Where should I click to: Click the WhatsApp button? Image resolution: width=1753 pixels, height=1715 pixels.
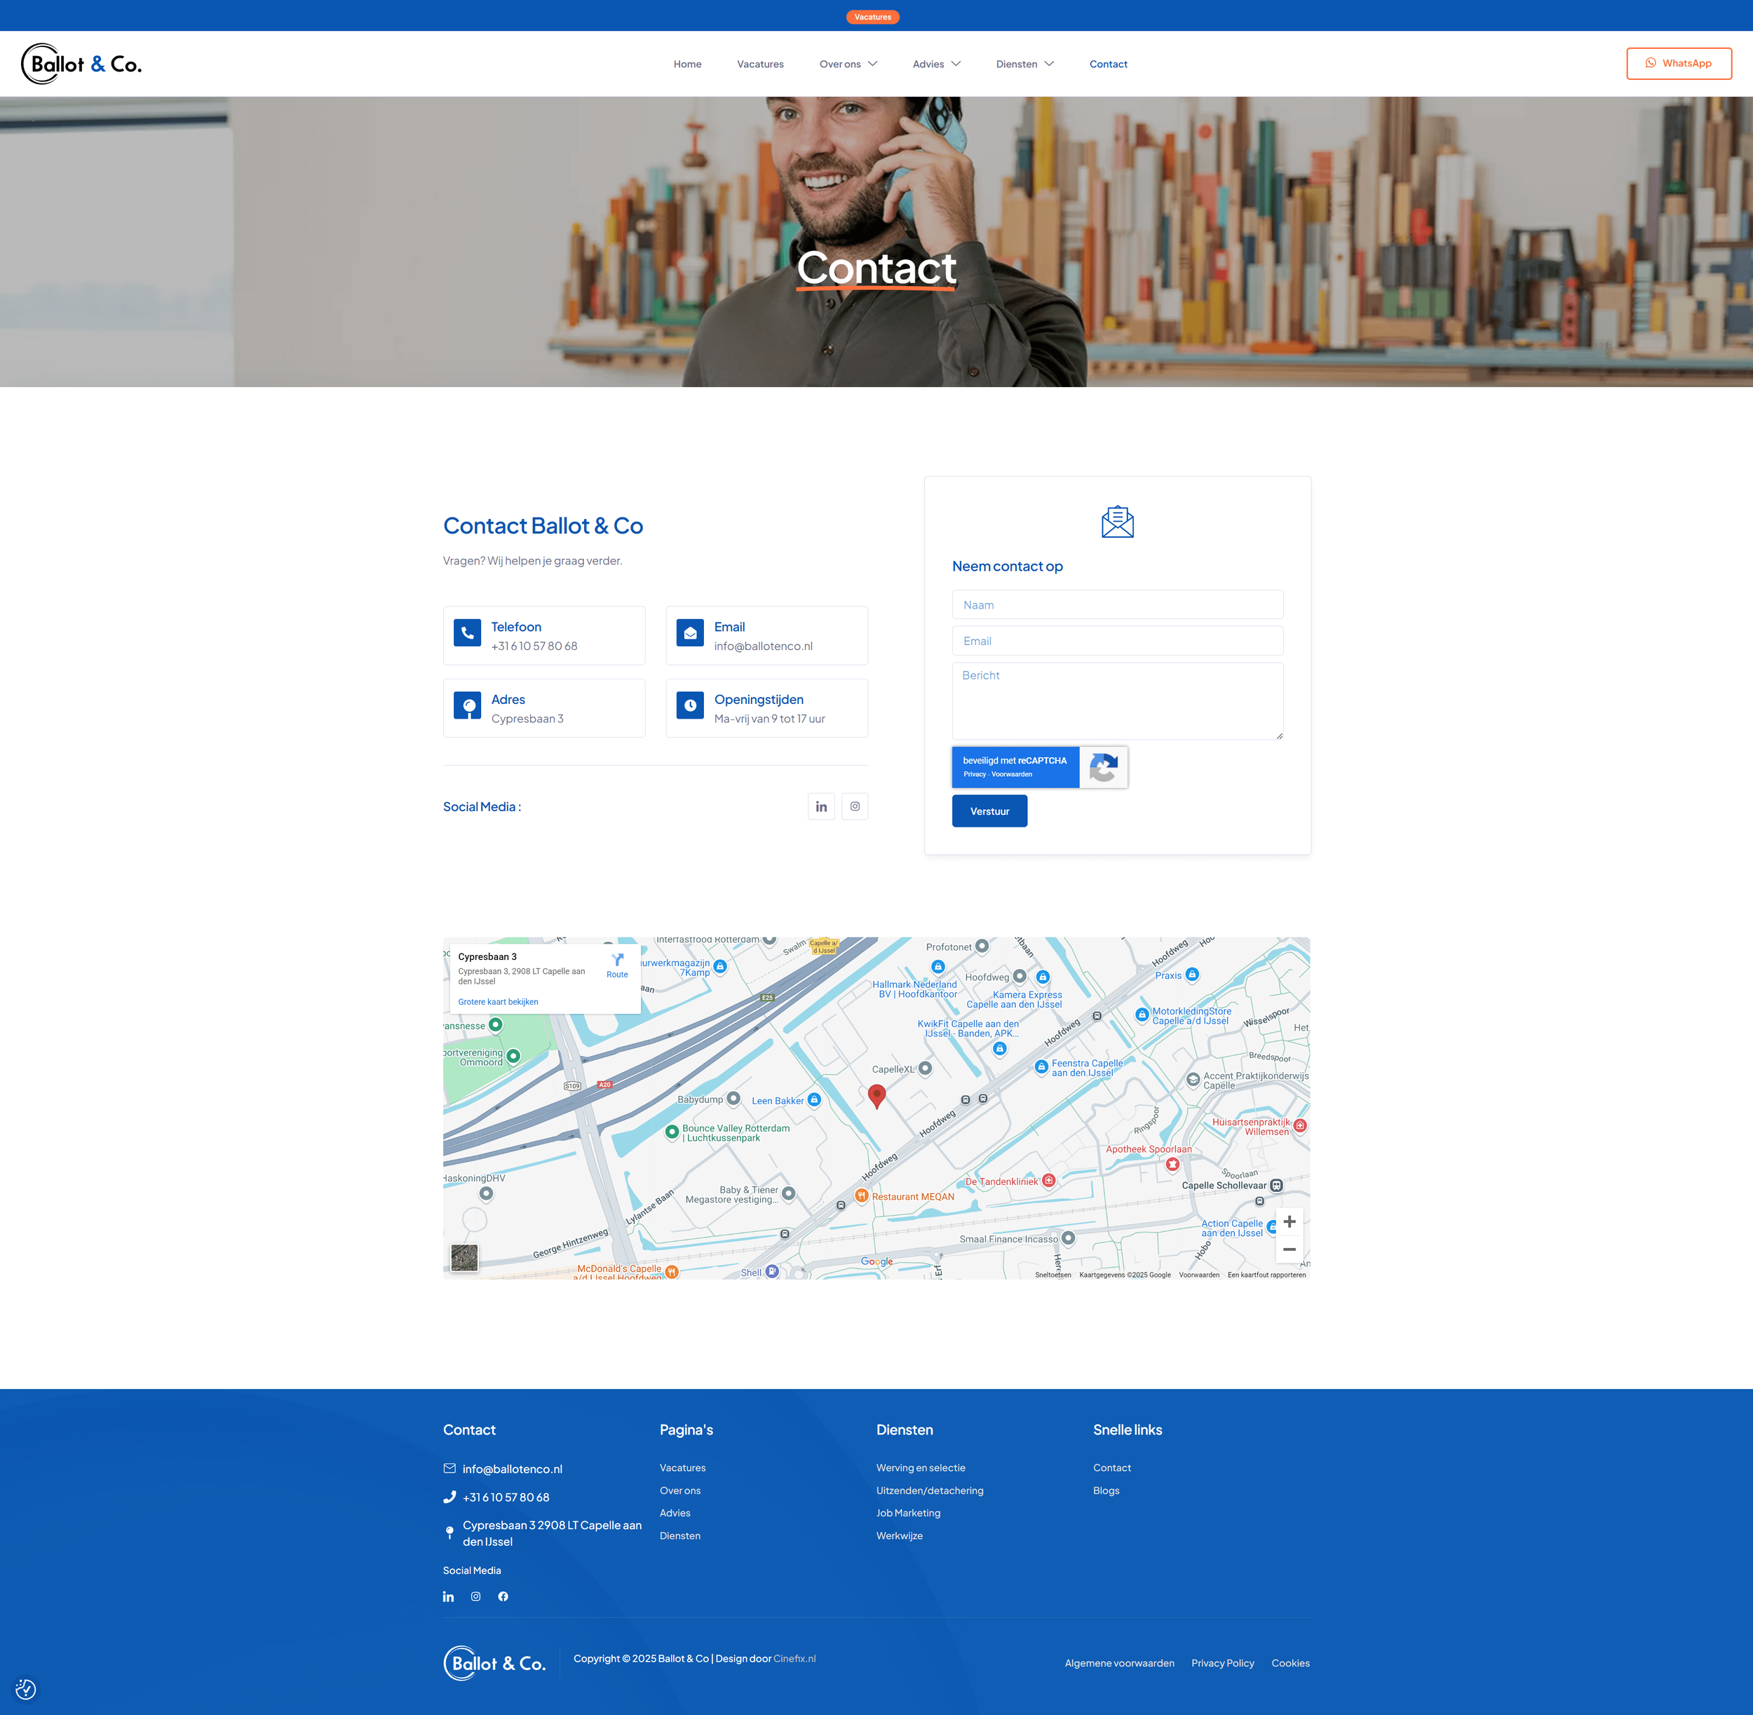(x=1678, y=64)
